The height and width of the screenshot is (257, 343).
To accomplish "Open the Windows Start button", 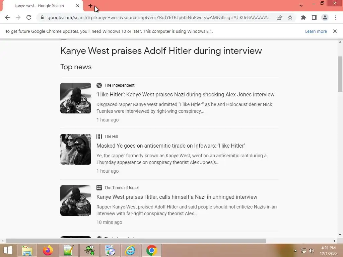I will 8,250.
